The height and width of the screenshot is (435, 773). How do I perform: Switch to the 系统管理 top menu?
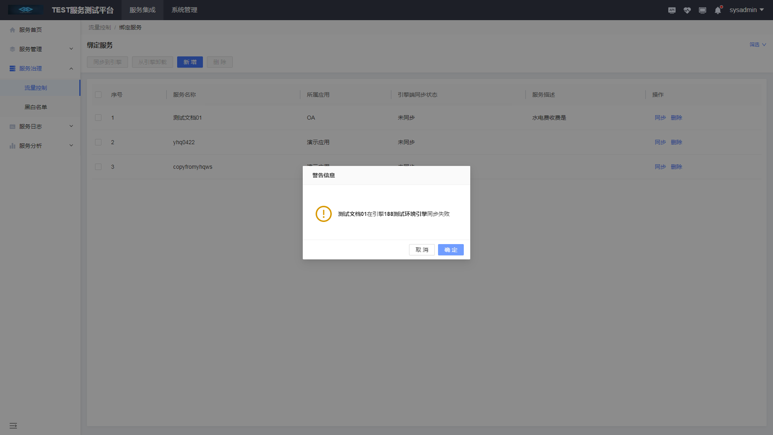pyautogui.click(x=184, y=10)
